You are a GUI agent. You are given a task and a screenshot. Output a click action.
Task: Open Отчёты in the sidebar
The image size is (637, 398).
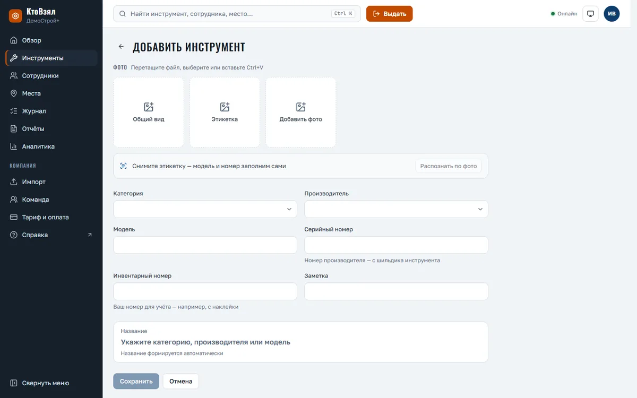tap(51, 129)
